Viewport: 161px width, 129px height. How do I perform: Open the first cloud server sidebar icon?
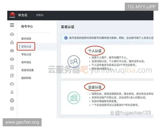point(12,34)
